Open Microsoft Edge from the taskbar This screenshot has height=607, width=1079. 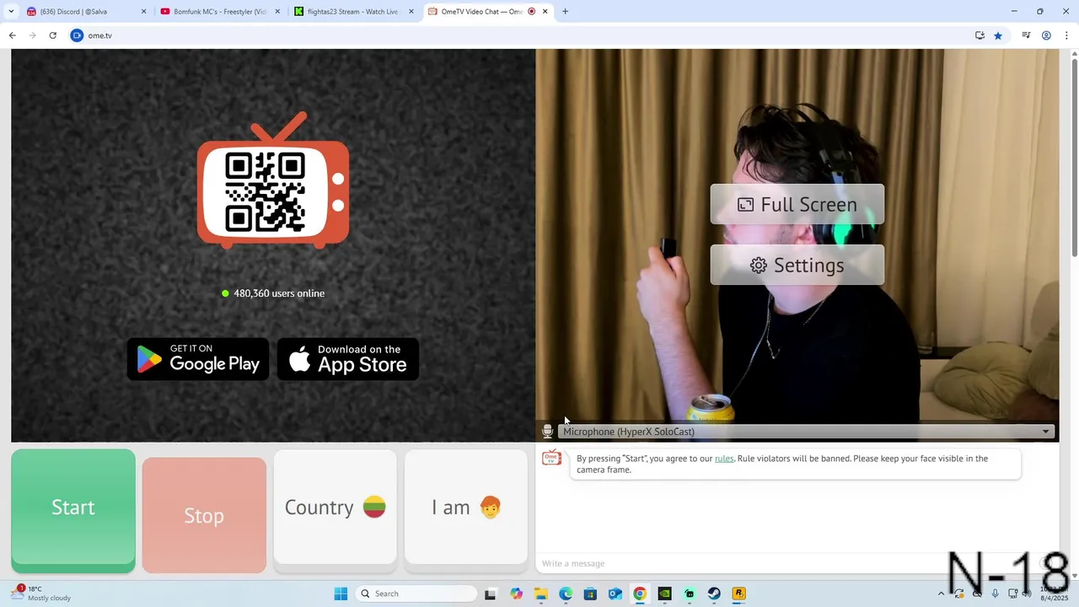[x=566, y=594]
